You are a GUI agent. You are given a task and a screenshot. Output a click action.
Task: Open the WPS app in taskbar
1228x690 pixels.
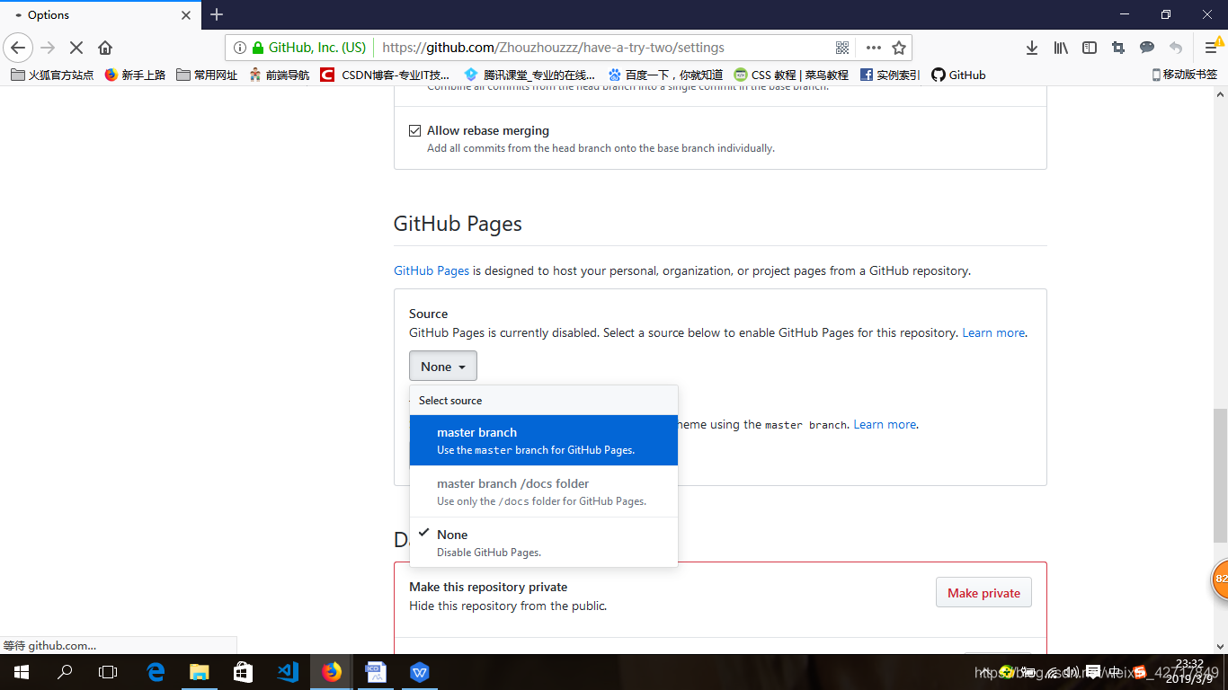click(x=420, y=671)
